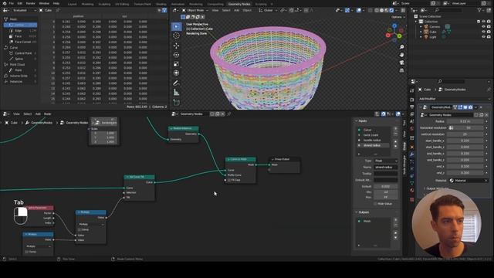Open the socket Type Float dropdown
This screenshot has width=494, height=278.
[x=386, y=161]
